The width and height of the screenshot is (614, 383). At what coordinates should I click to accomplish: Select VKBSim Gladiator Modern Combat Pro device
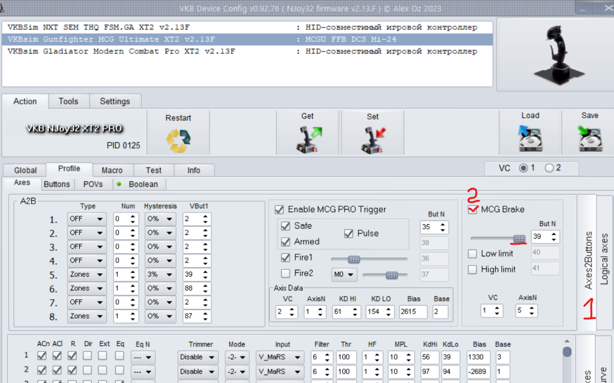[121, 51]
